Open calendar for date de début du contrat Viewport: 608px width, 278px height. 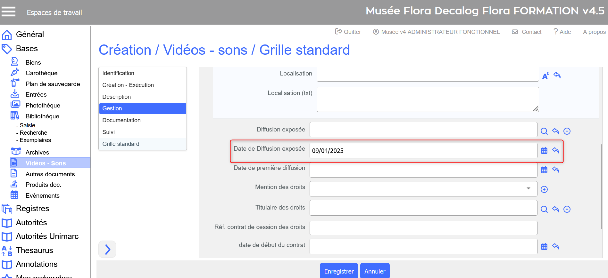[x=544, y=247]
